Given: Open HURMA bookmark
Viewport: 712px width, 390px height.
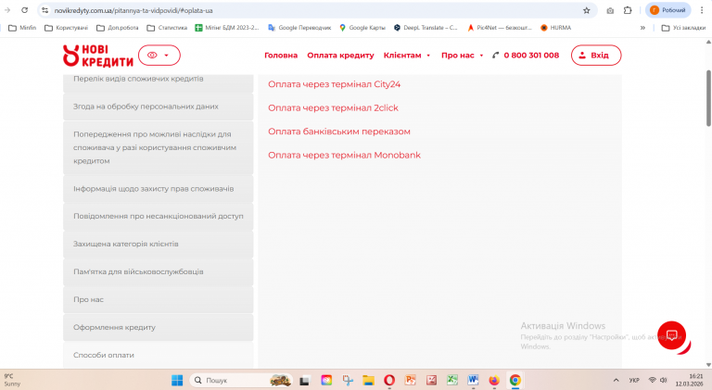Looking at the screenshot, I should [x=555, y=28].
